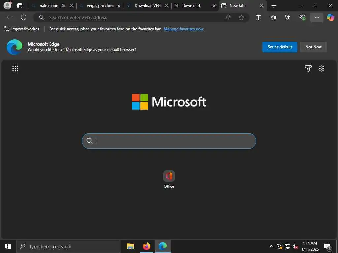
Task: Add this page to favorites star
Action: click(x=241, y=17)
